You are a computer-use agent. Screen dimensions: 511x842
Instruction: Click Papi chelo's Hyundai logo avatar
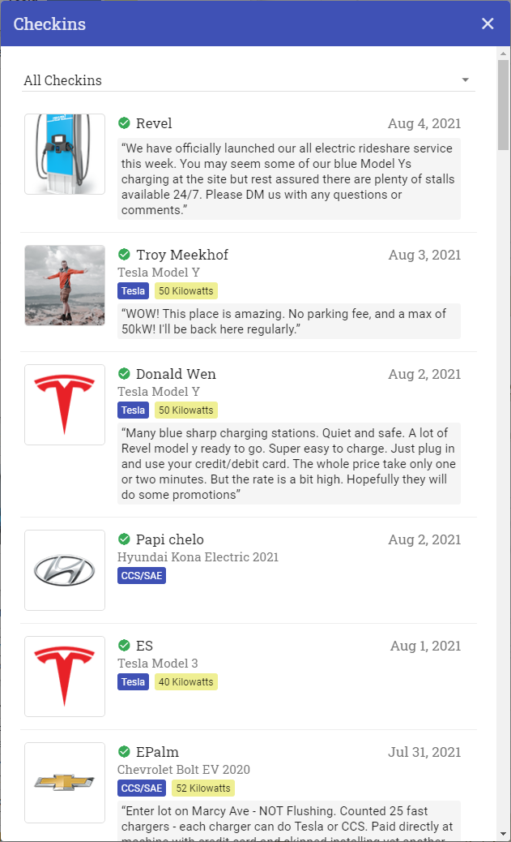(65, 570)
